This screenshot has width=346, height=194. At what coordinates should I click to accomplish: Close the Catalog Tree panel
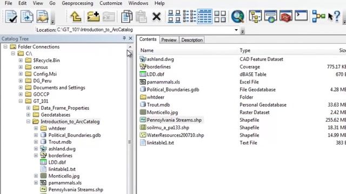[x=130, y=38]
